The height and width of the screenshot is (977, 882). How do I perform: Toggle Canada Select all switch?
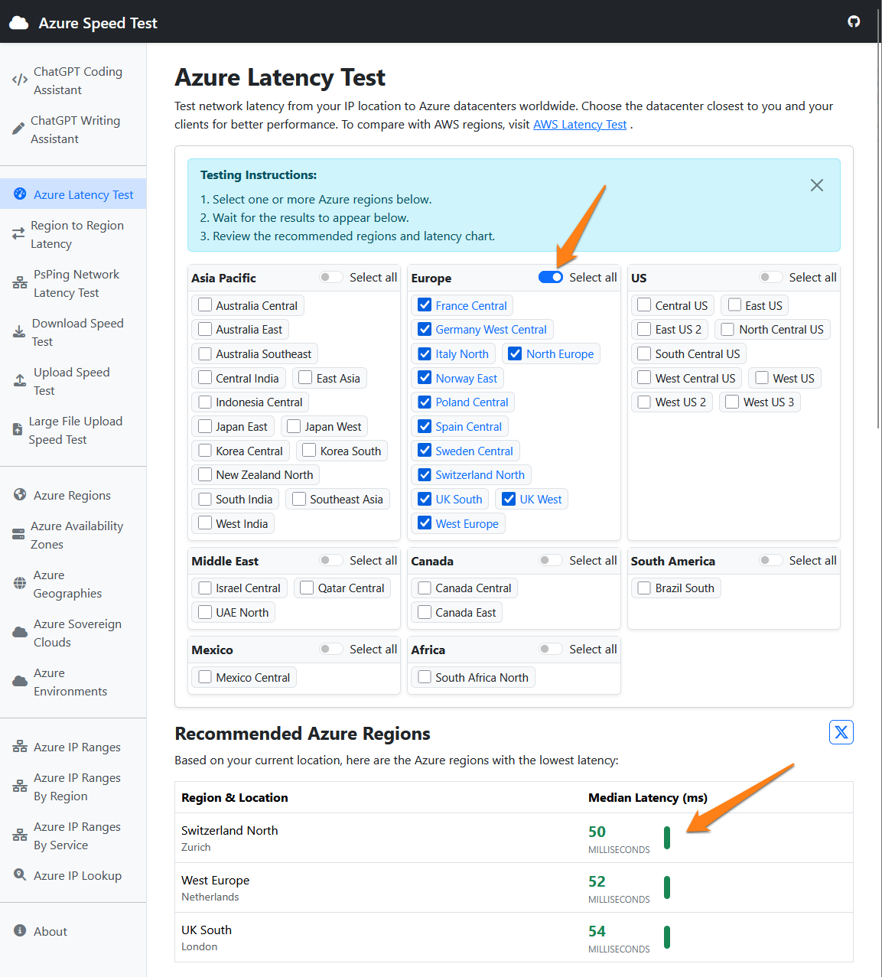[x=551, y=560]
